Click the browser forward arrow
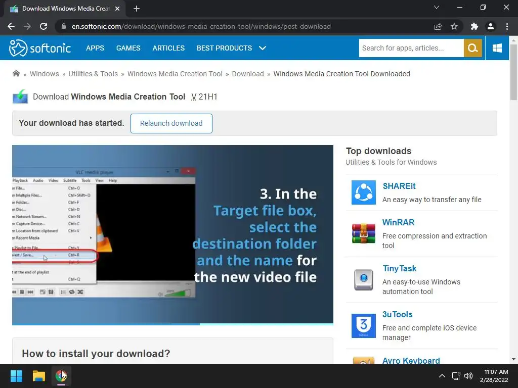Screen dimensions: 518x388 [x=27, y=26]
